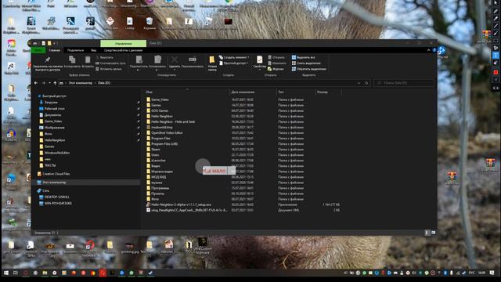Viewport: 501px width, 282px height.
Task: Click Выделить все in ribbon
Action: (x=303, y=57)
